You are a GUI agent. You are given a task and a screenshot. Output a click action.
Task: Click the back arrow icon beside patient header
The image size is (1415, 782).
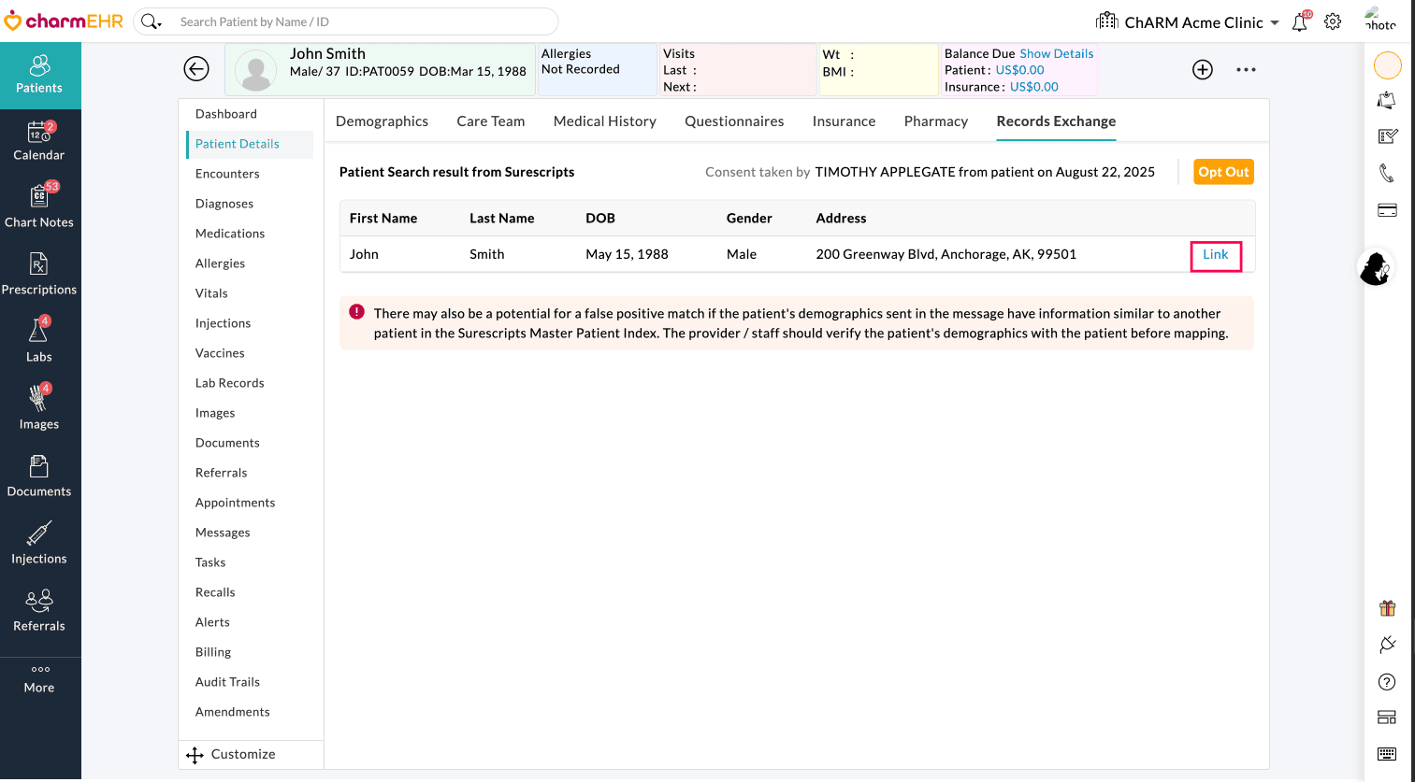click(x=196, y=69)
